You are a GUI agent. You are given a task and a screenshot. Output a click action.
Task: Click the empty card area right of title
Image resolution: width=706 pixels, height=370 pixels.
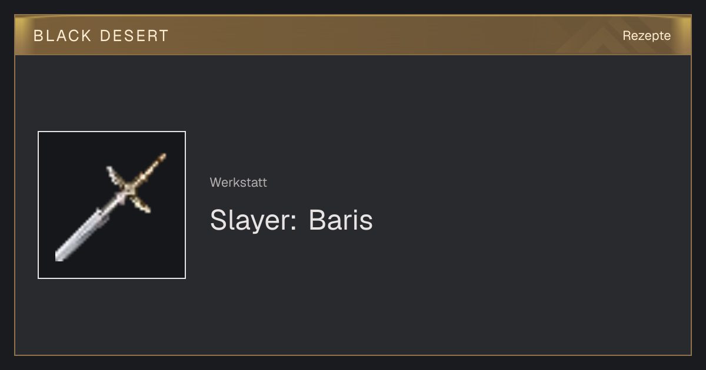[x=529, y=220]
